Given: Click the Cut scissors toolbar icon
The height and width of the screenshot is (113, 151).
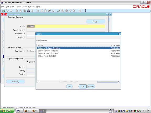Looking at the screenshot, I should pos(38,11).
